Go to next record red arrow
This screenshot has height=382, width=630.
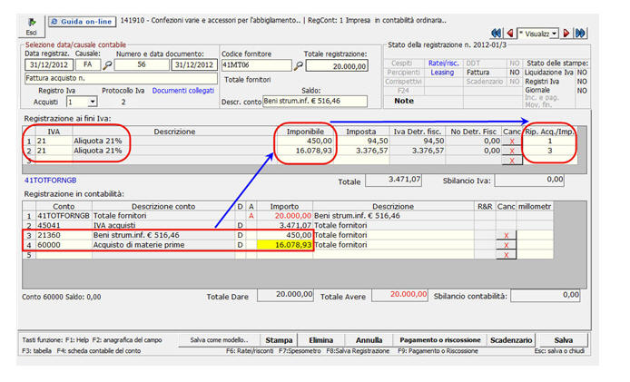pyautogui.click(x=566, y=33)
